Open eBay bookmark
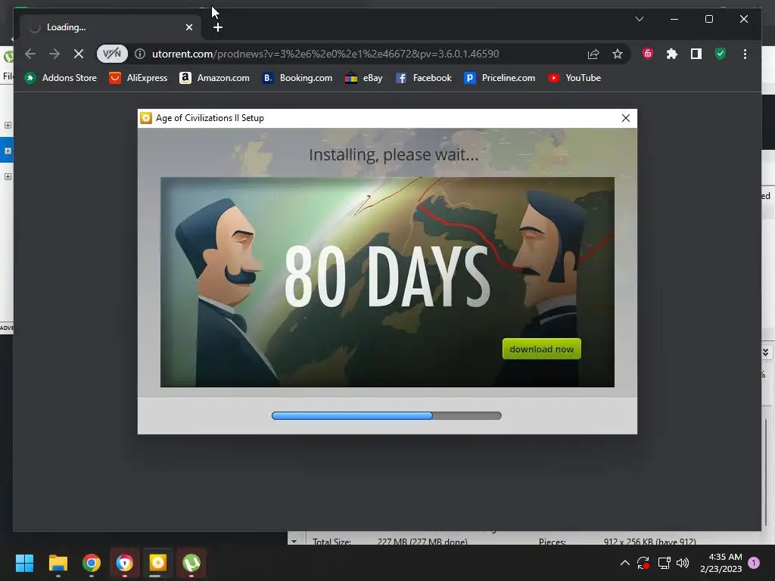Image resolution: width=775 pixels, height=581 pixels. click(364, 78)
